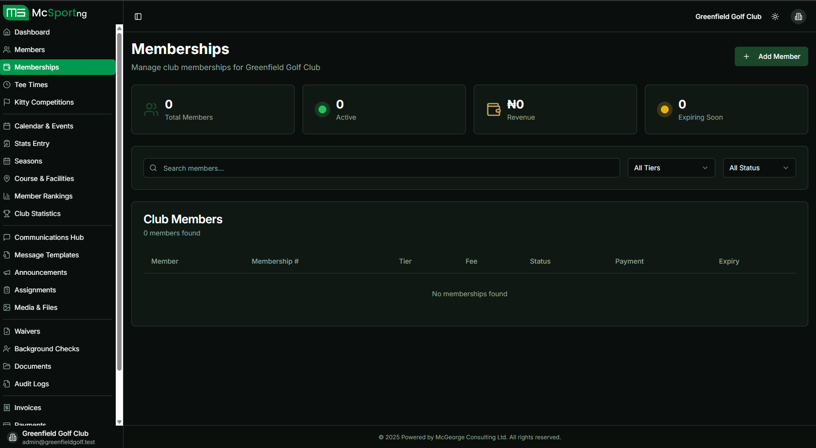Click the Add Member button
Screen dimensions: 816x448
click(771, 56)
